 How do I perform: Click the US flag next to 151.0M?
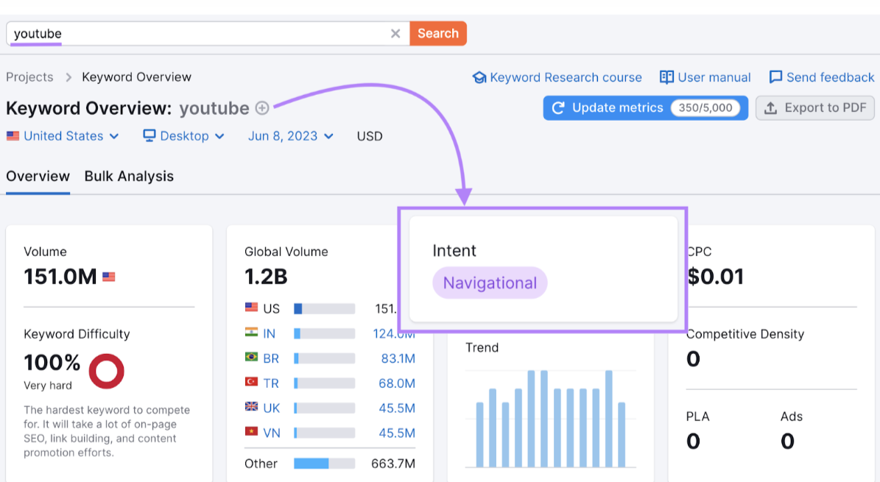coord(109,277)
